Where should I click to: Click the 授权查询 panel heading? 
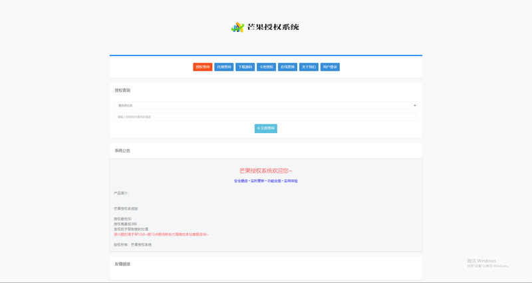tap(122, 91)
